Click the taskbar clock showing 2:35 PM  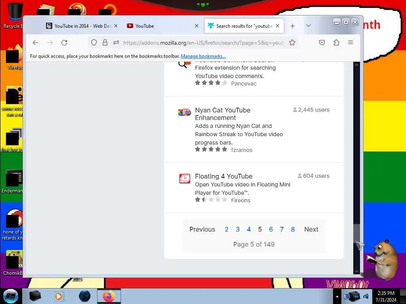click(386, 296)
